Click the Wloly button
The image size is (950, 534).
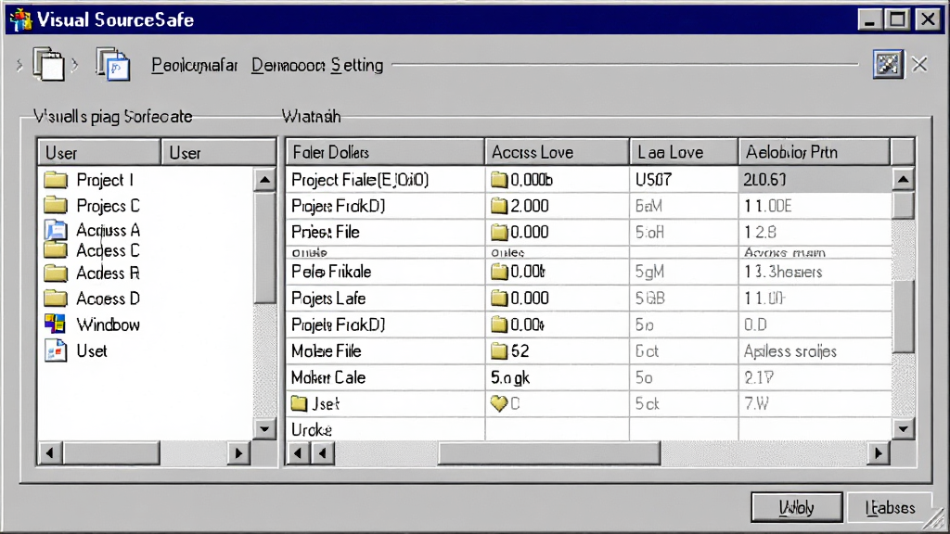click(x=796, y=507)
